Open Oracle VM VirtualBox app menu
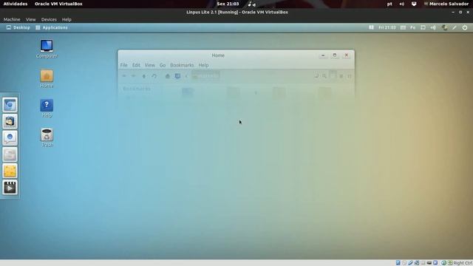Screen dimensions: 473x266 tap(58, 4)
